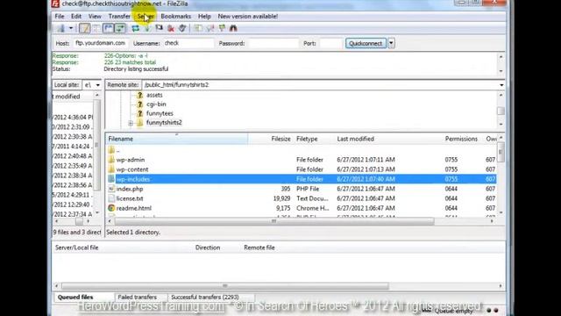Open the Site Manager icon

click(x=61, y=28)
